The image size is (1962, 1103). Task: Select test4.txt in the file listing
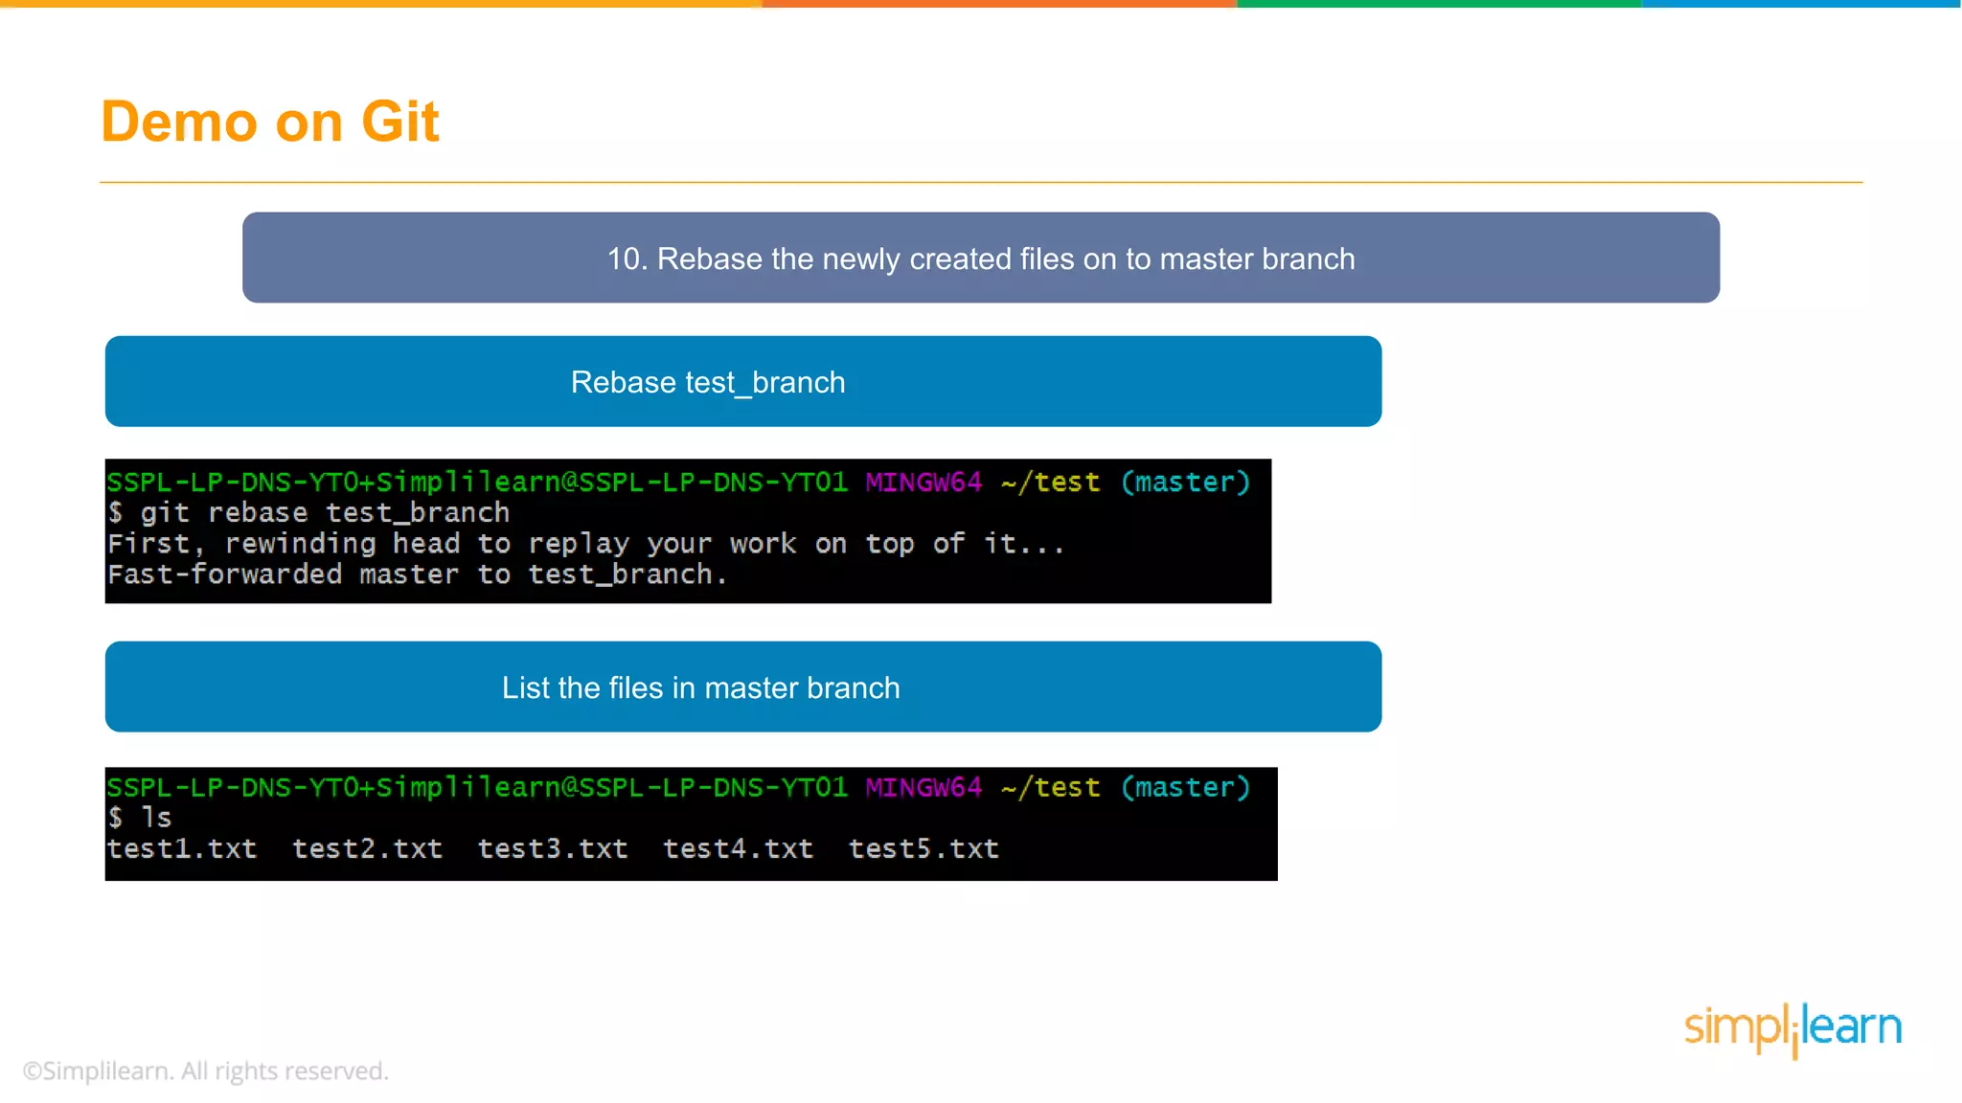pyautogui.click(x=739, y=848)
